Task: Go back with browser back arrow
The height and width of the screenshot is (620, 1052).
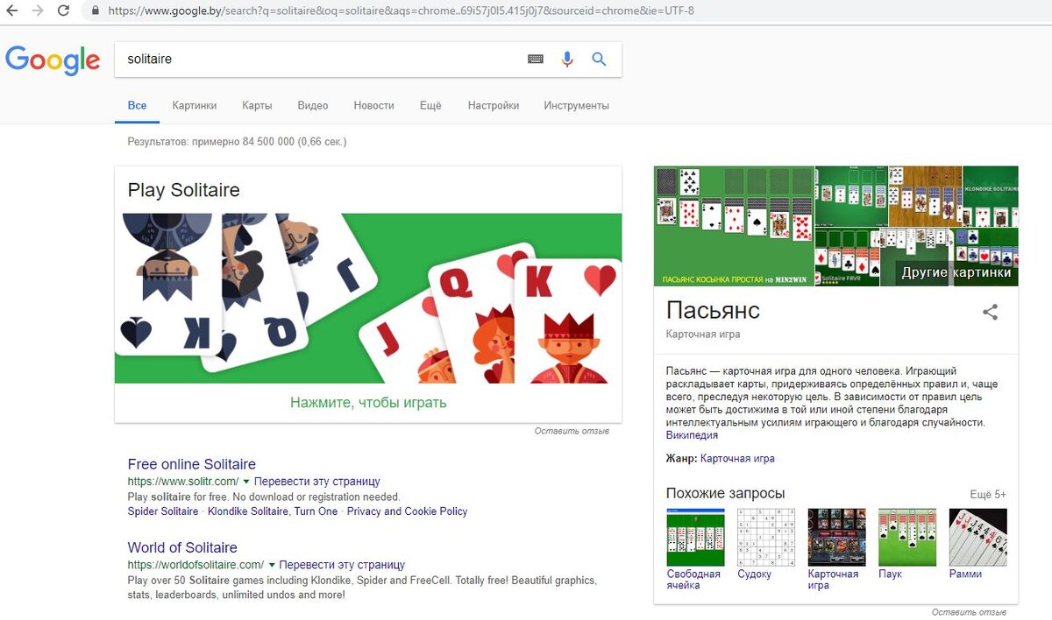Action: (x=13, y=11)
